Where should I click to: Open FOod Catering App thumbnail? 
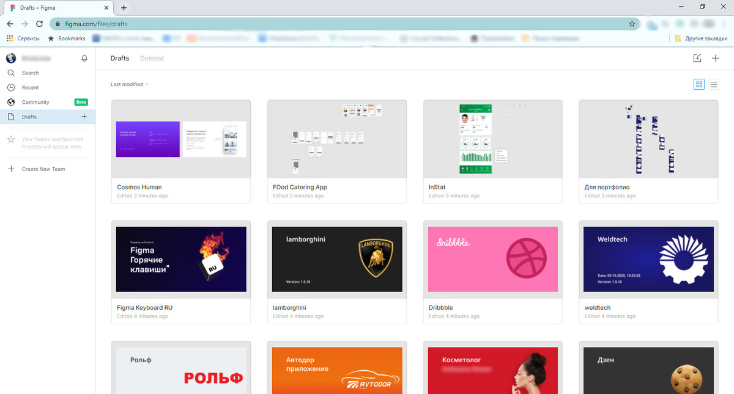coord(337,139)
